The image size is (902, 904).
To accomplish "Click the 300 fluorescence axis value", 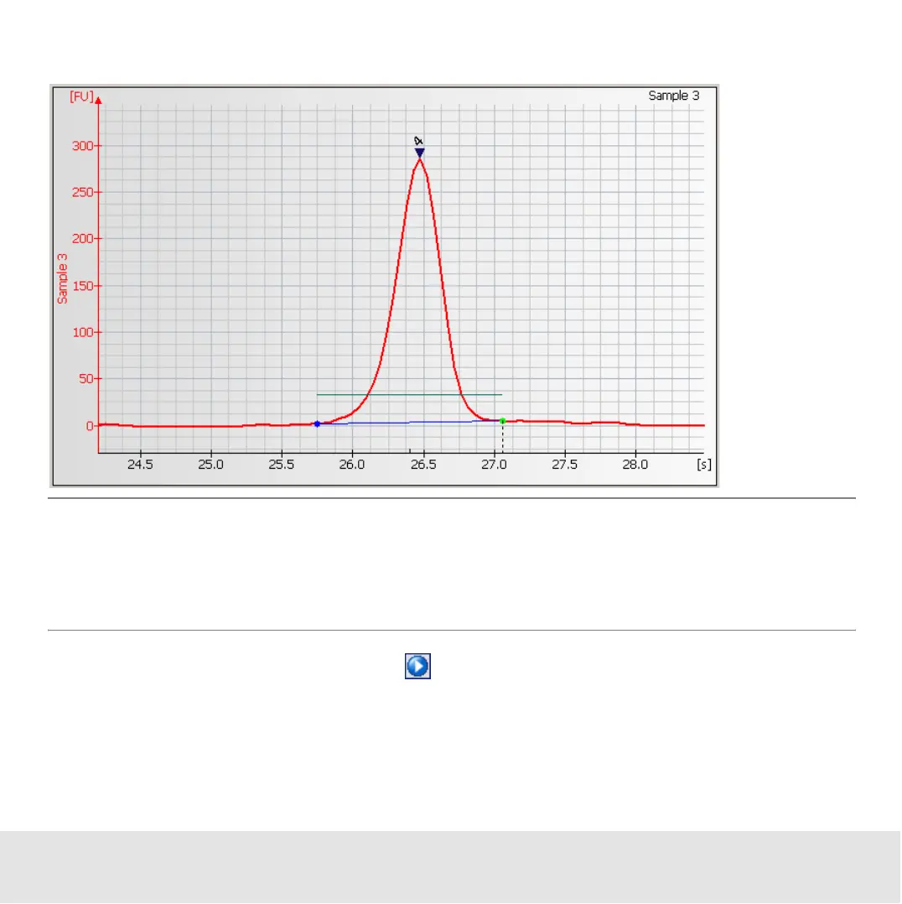I will point(82,146).
